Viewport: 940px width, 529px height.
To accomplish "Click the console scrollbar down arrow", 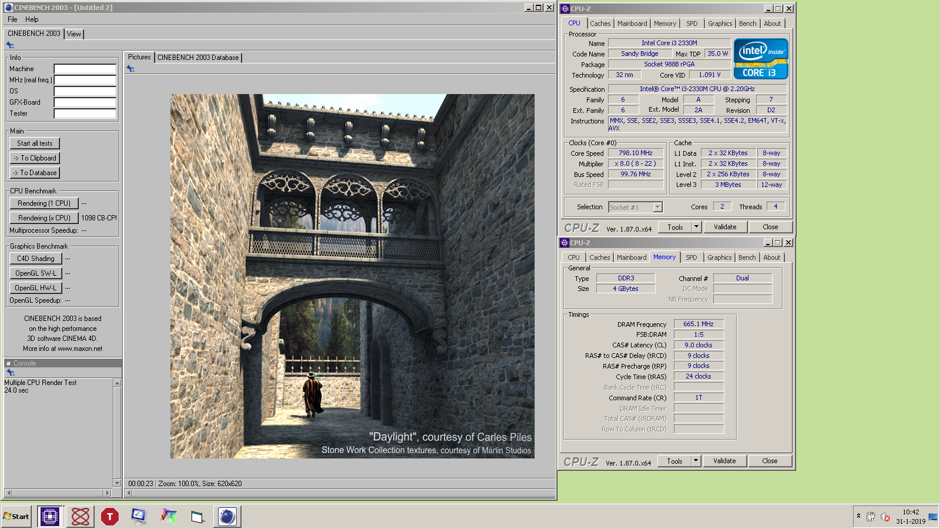I will pyautogui.click(x=117, y=483).
